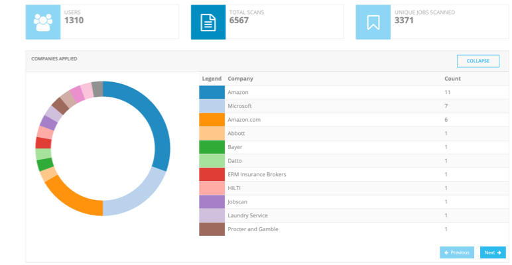Viewport: 512px width, 265px height.
Task: Select the Abbott peach legend swatch
Action: 212,133
